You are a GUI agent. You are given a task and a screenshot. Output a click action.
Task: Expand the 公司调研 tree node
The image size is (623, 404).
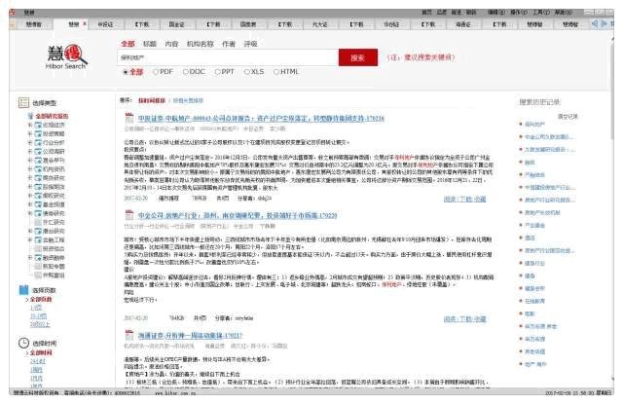(30, 151)
